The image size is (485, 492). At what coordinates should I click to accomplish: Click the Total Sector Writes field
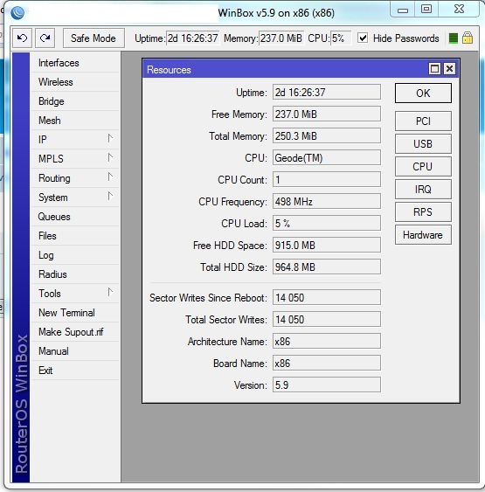pyautogui.click(x=327, y=320)
